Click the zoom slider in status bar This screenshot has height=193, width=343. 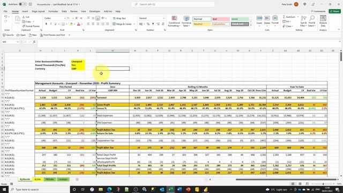(323, 184)
